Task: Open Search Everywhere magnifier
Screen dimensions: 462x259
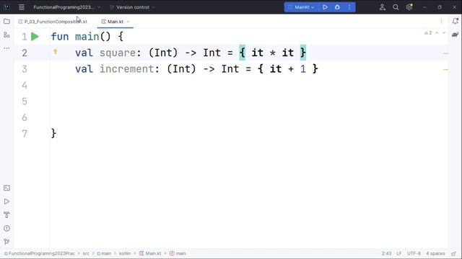Action: [396, 7]
